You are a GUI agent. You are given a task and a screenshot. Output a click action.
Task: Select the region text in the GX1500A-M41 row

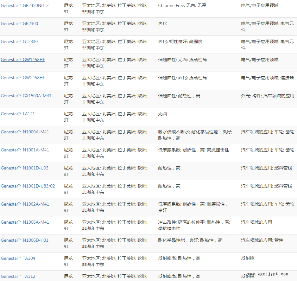click(115, 99)
